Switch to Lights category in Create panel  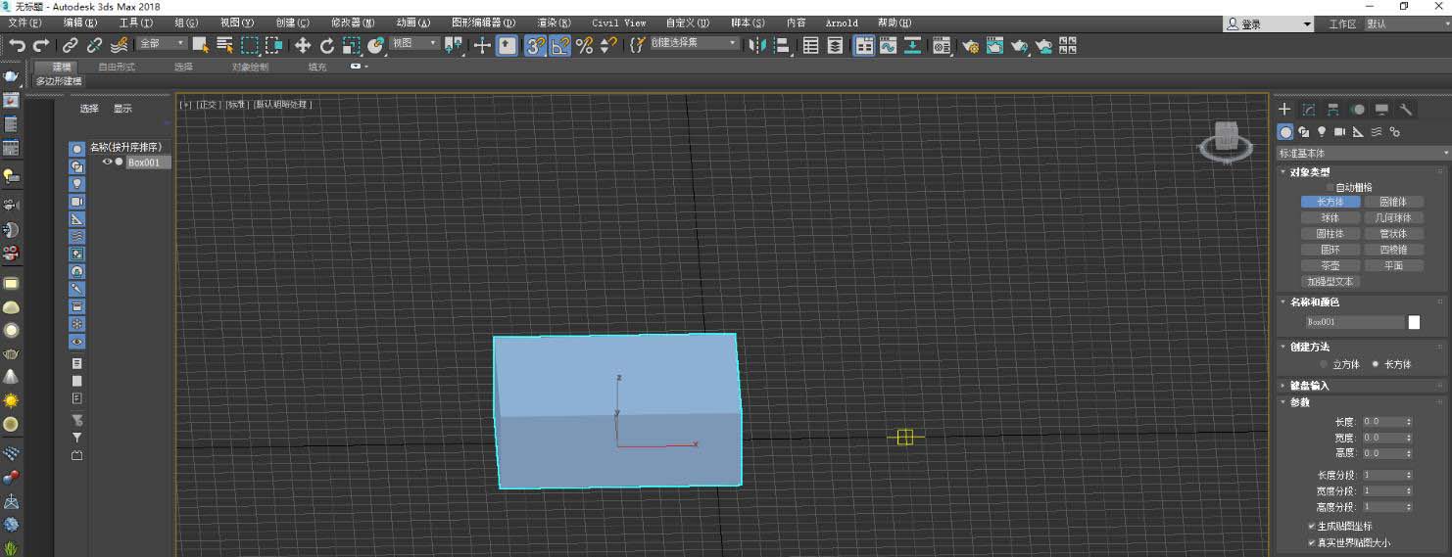click(1322, 132)
